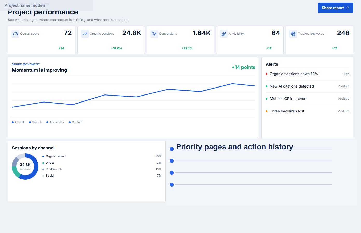Viewport: 361px width, 233px height.
Task: Select the 1.64K Conversions value
Action: pyautogui.click(x=202, y=33)
